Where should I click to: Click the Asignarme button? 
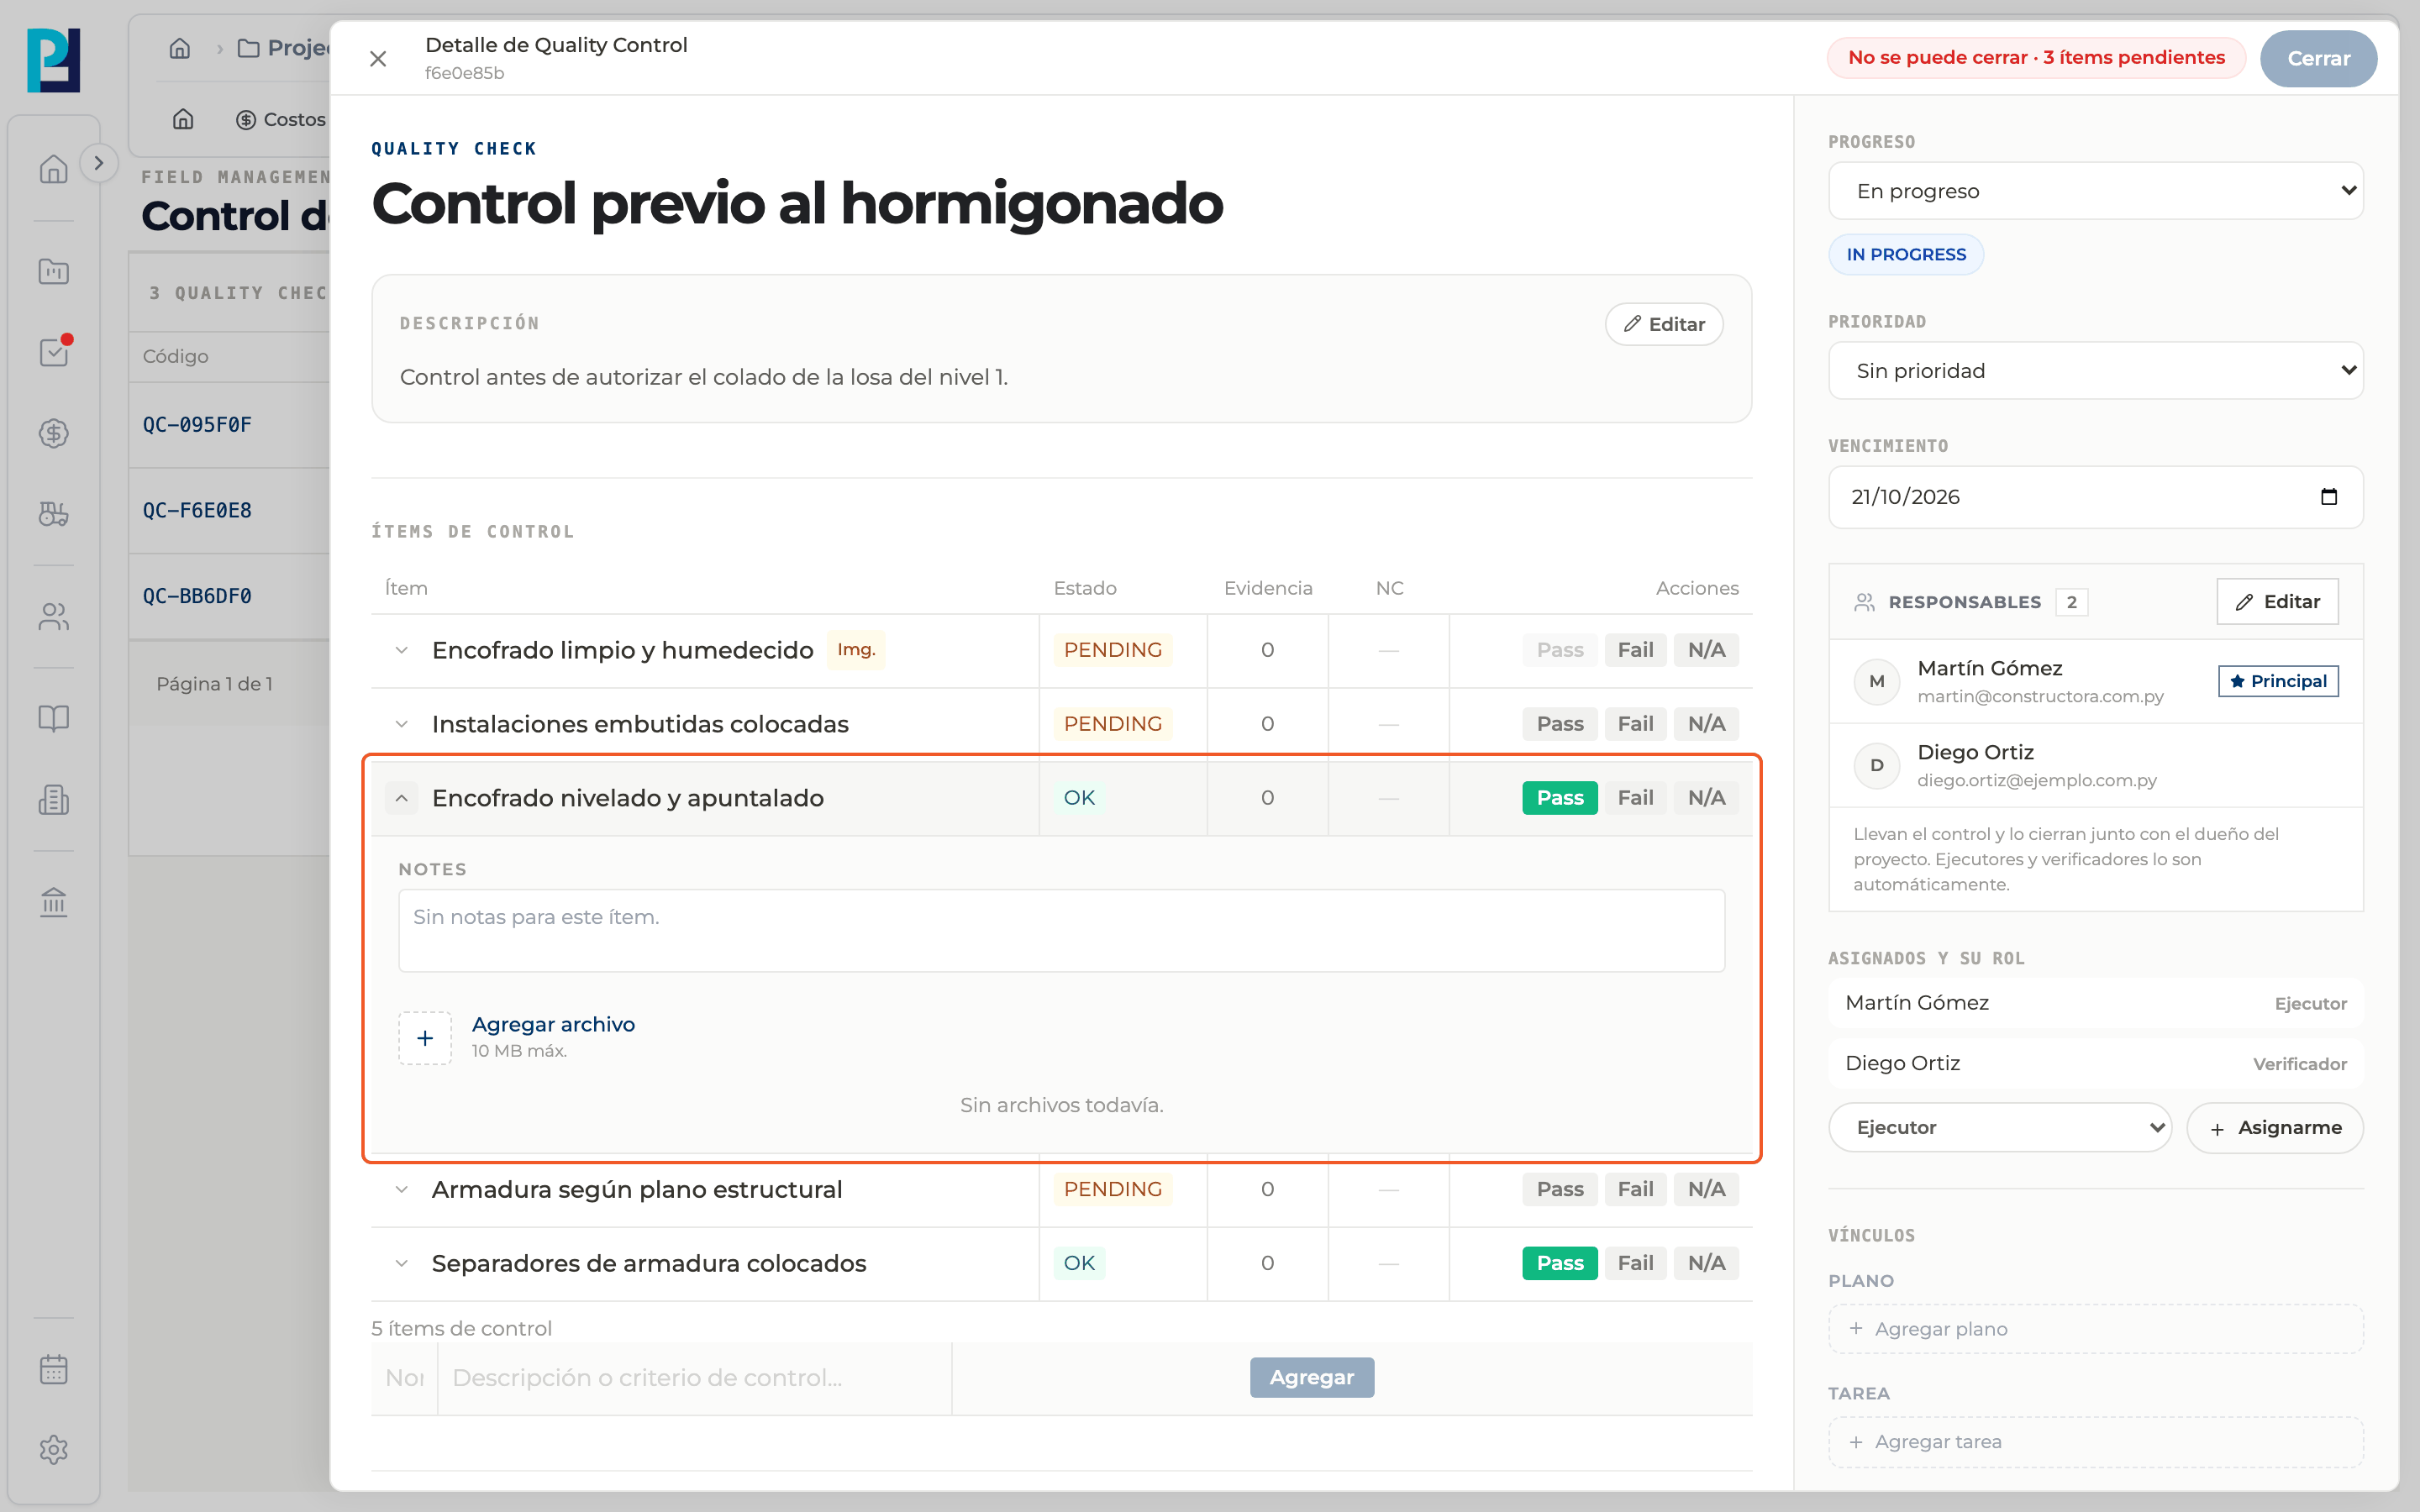click(x=2274, y=1128)
